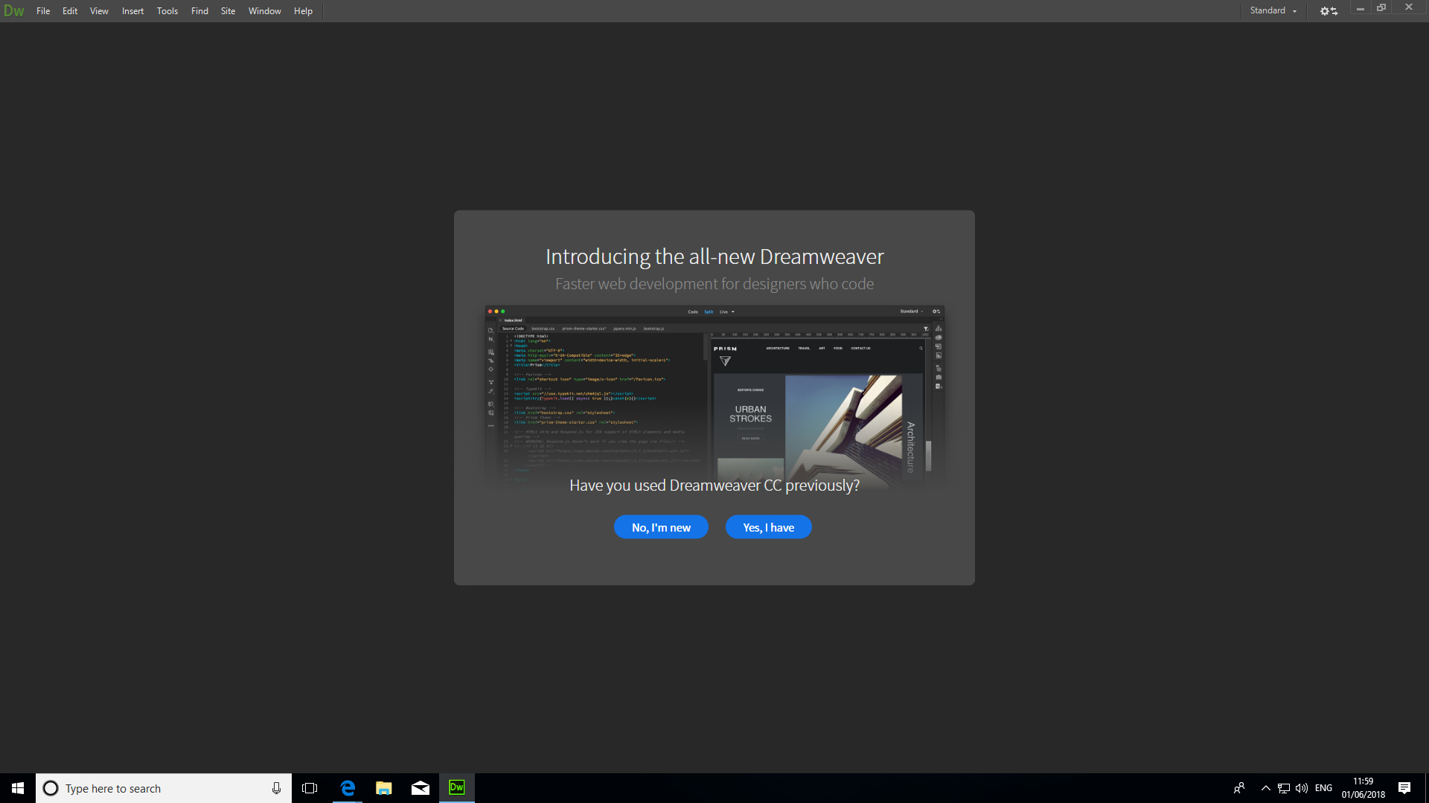The image size is (1429, 803).
Task: Open the Edit menu
Action: tap(68, 11)
